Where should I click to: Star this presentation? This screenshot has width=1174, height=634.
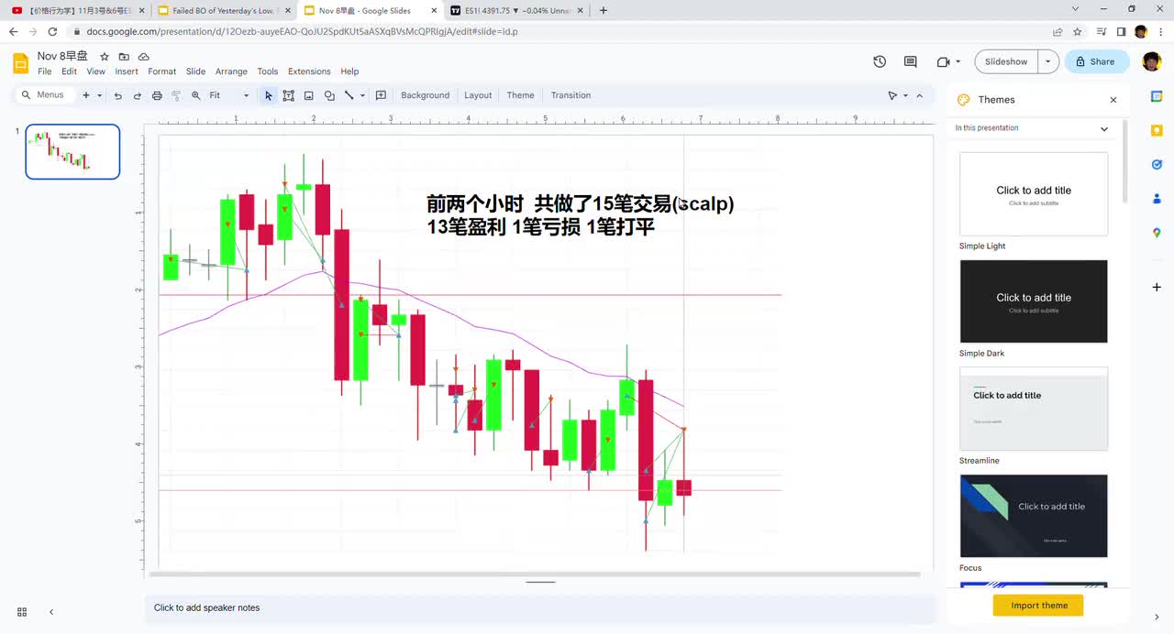tap(105, 57)
